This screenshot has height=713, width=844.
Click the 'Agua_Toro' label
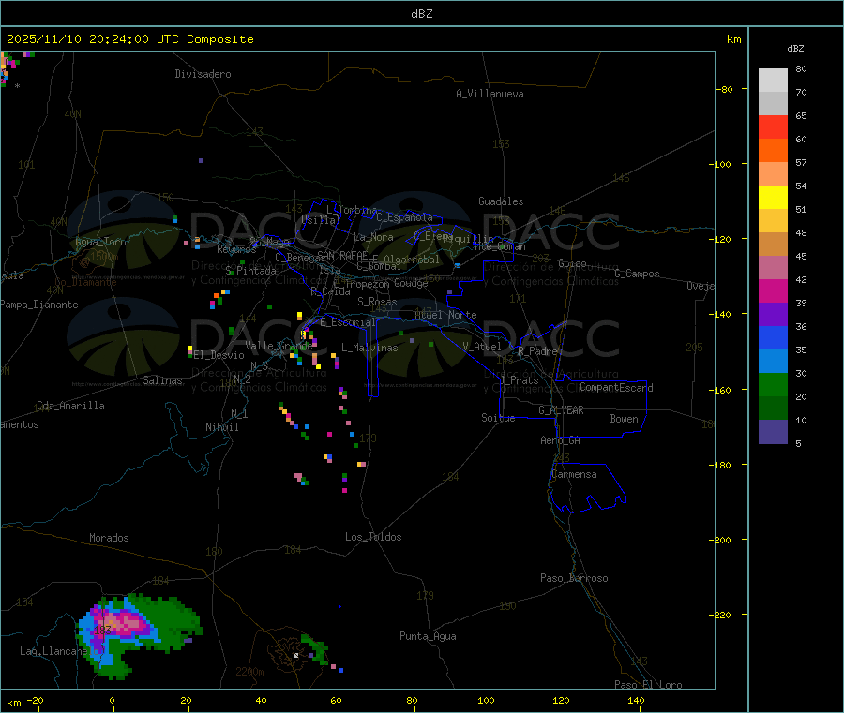point(100,242)
